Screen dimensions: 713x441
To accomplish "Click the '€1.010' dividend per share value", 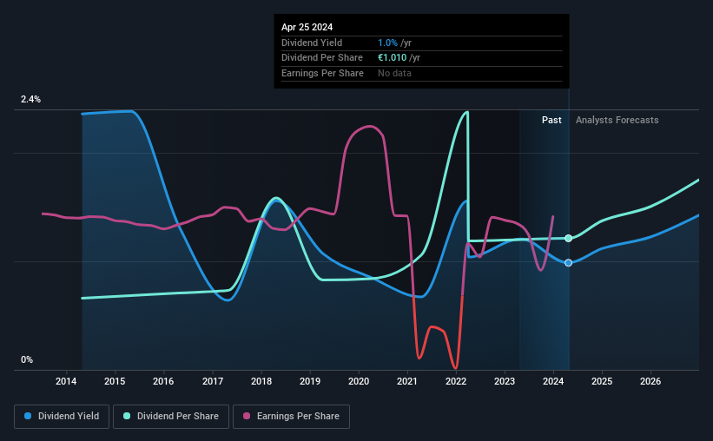I will click(x=392, y=58).
